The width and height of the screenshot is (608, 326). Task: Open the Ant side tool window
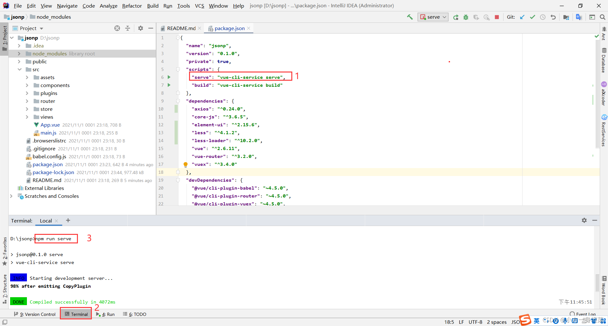[x=604, y=34]
